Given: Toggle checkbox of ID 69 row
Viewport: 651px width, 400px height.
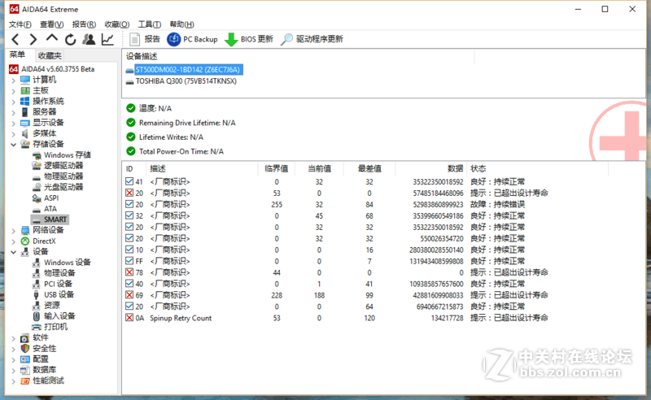Looking at the screenshot, I should pyautogui.click(x=129, y=294).
